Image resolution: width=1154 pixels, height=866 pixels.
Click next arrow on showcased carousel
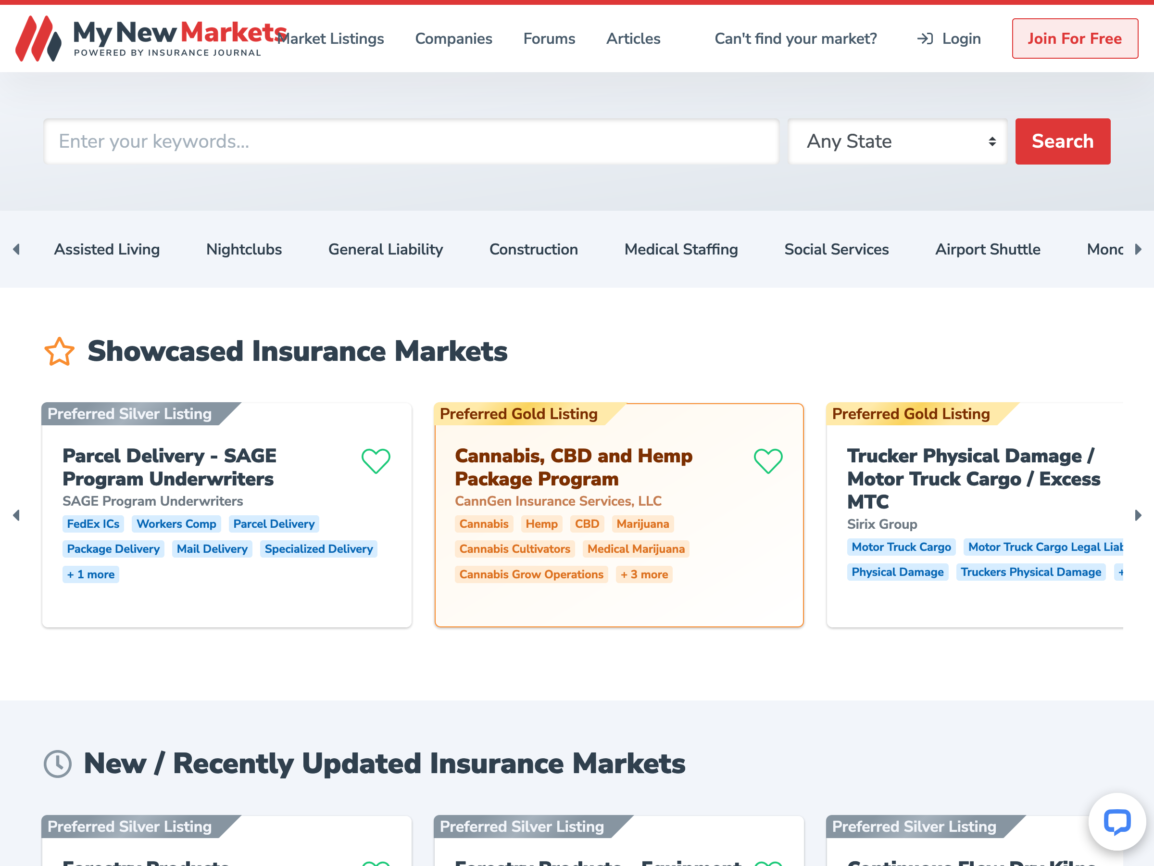pos(1138,515)
